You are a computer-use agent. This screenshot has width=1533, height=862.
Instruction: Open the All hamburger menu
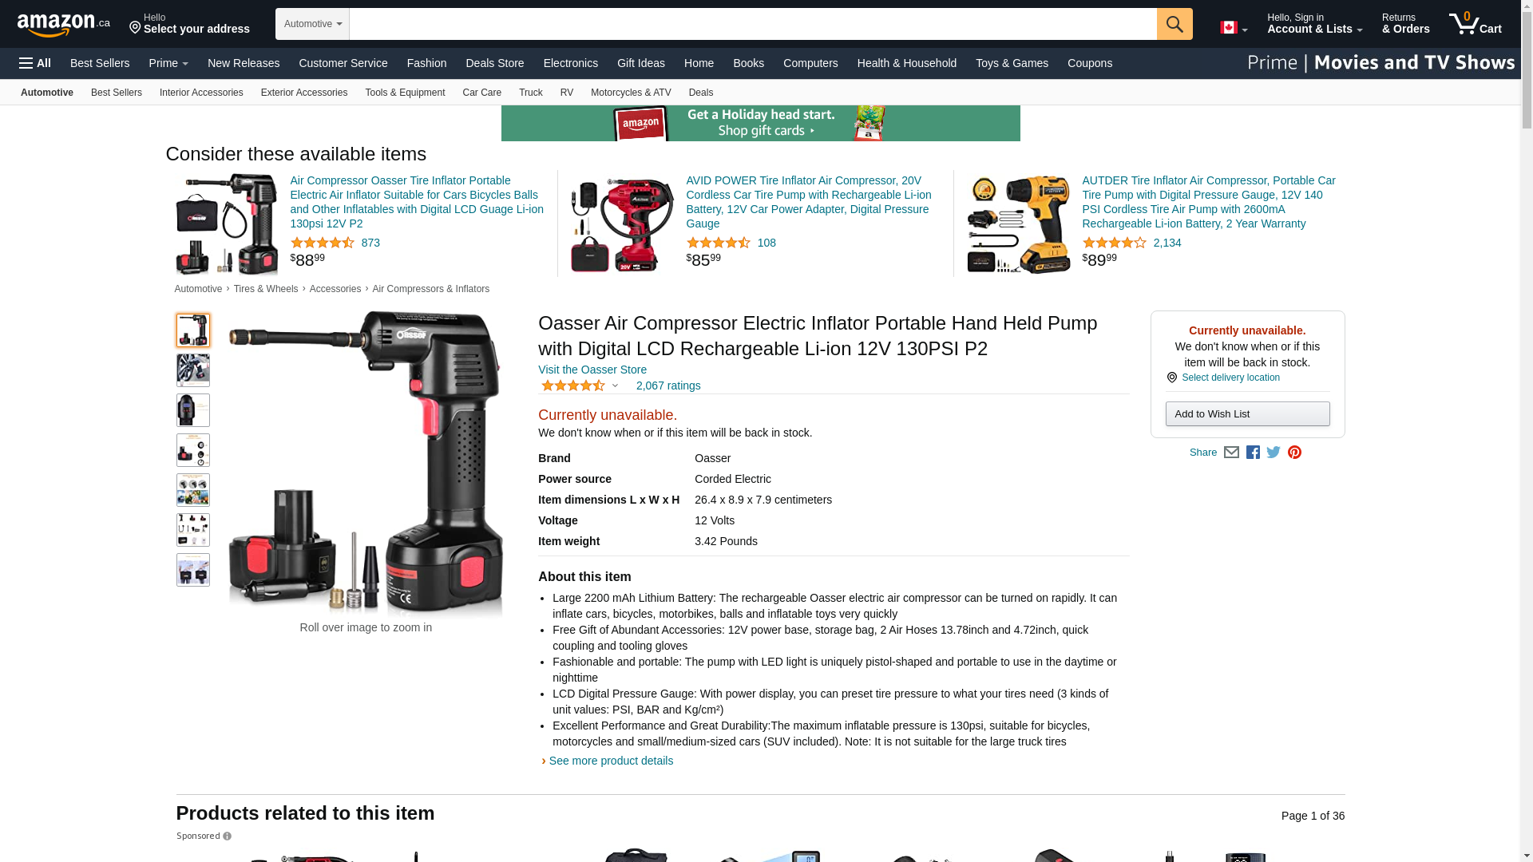35,63
